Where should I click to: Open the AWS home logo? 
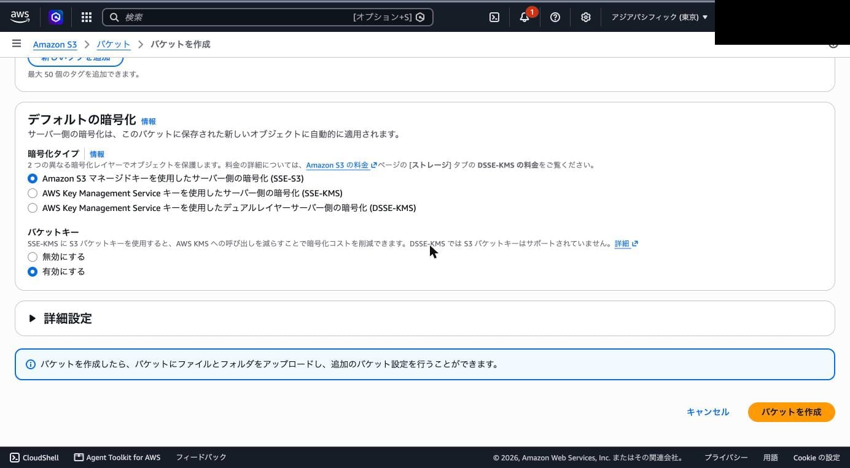20,17
